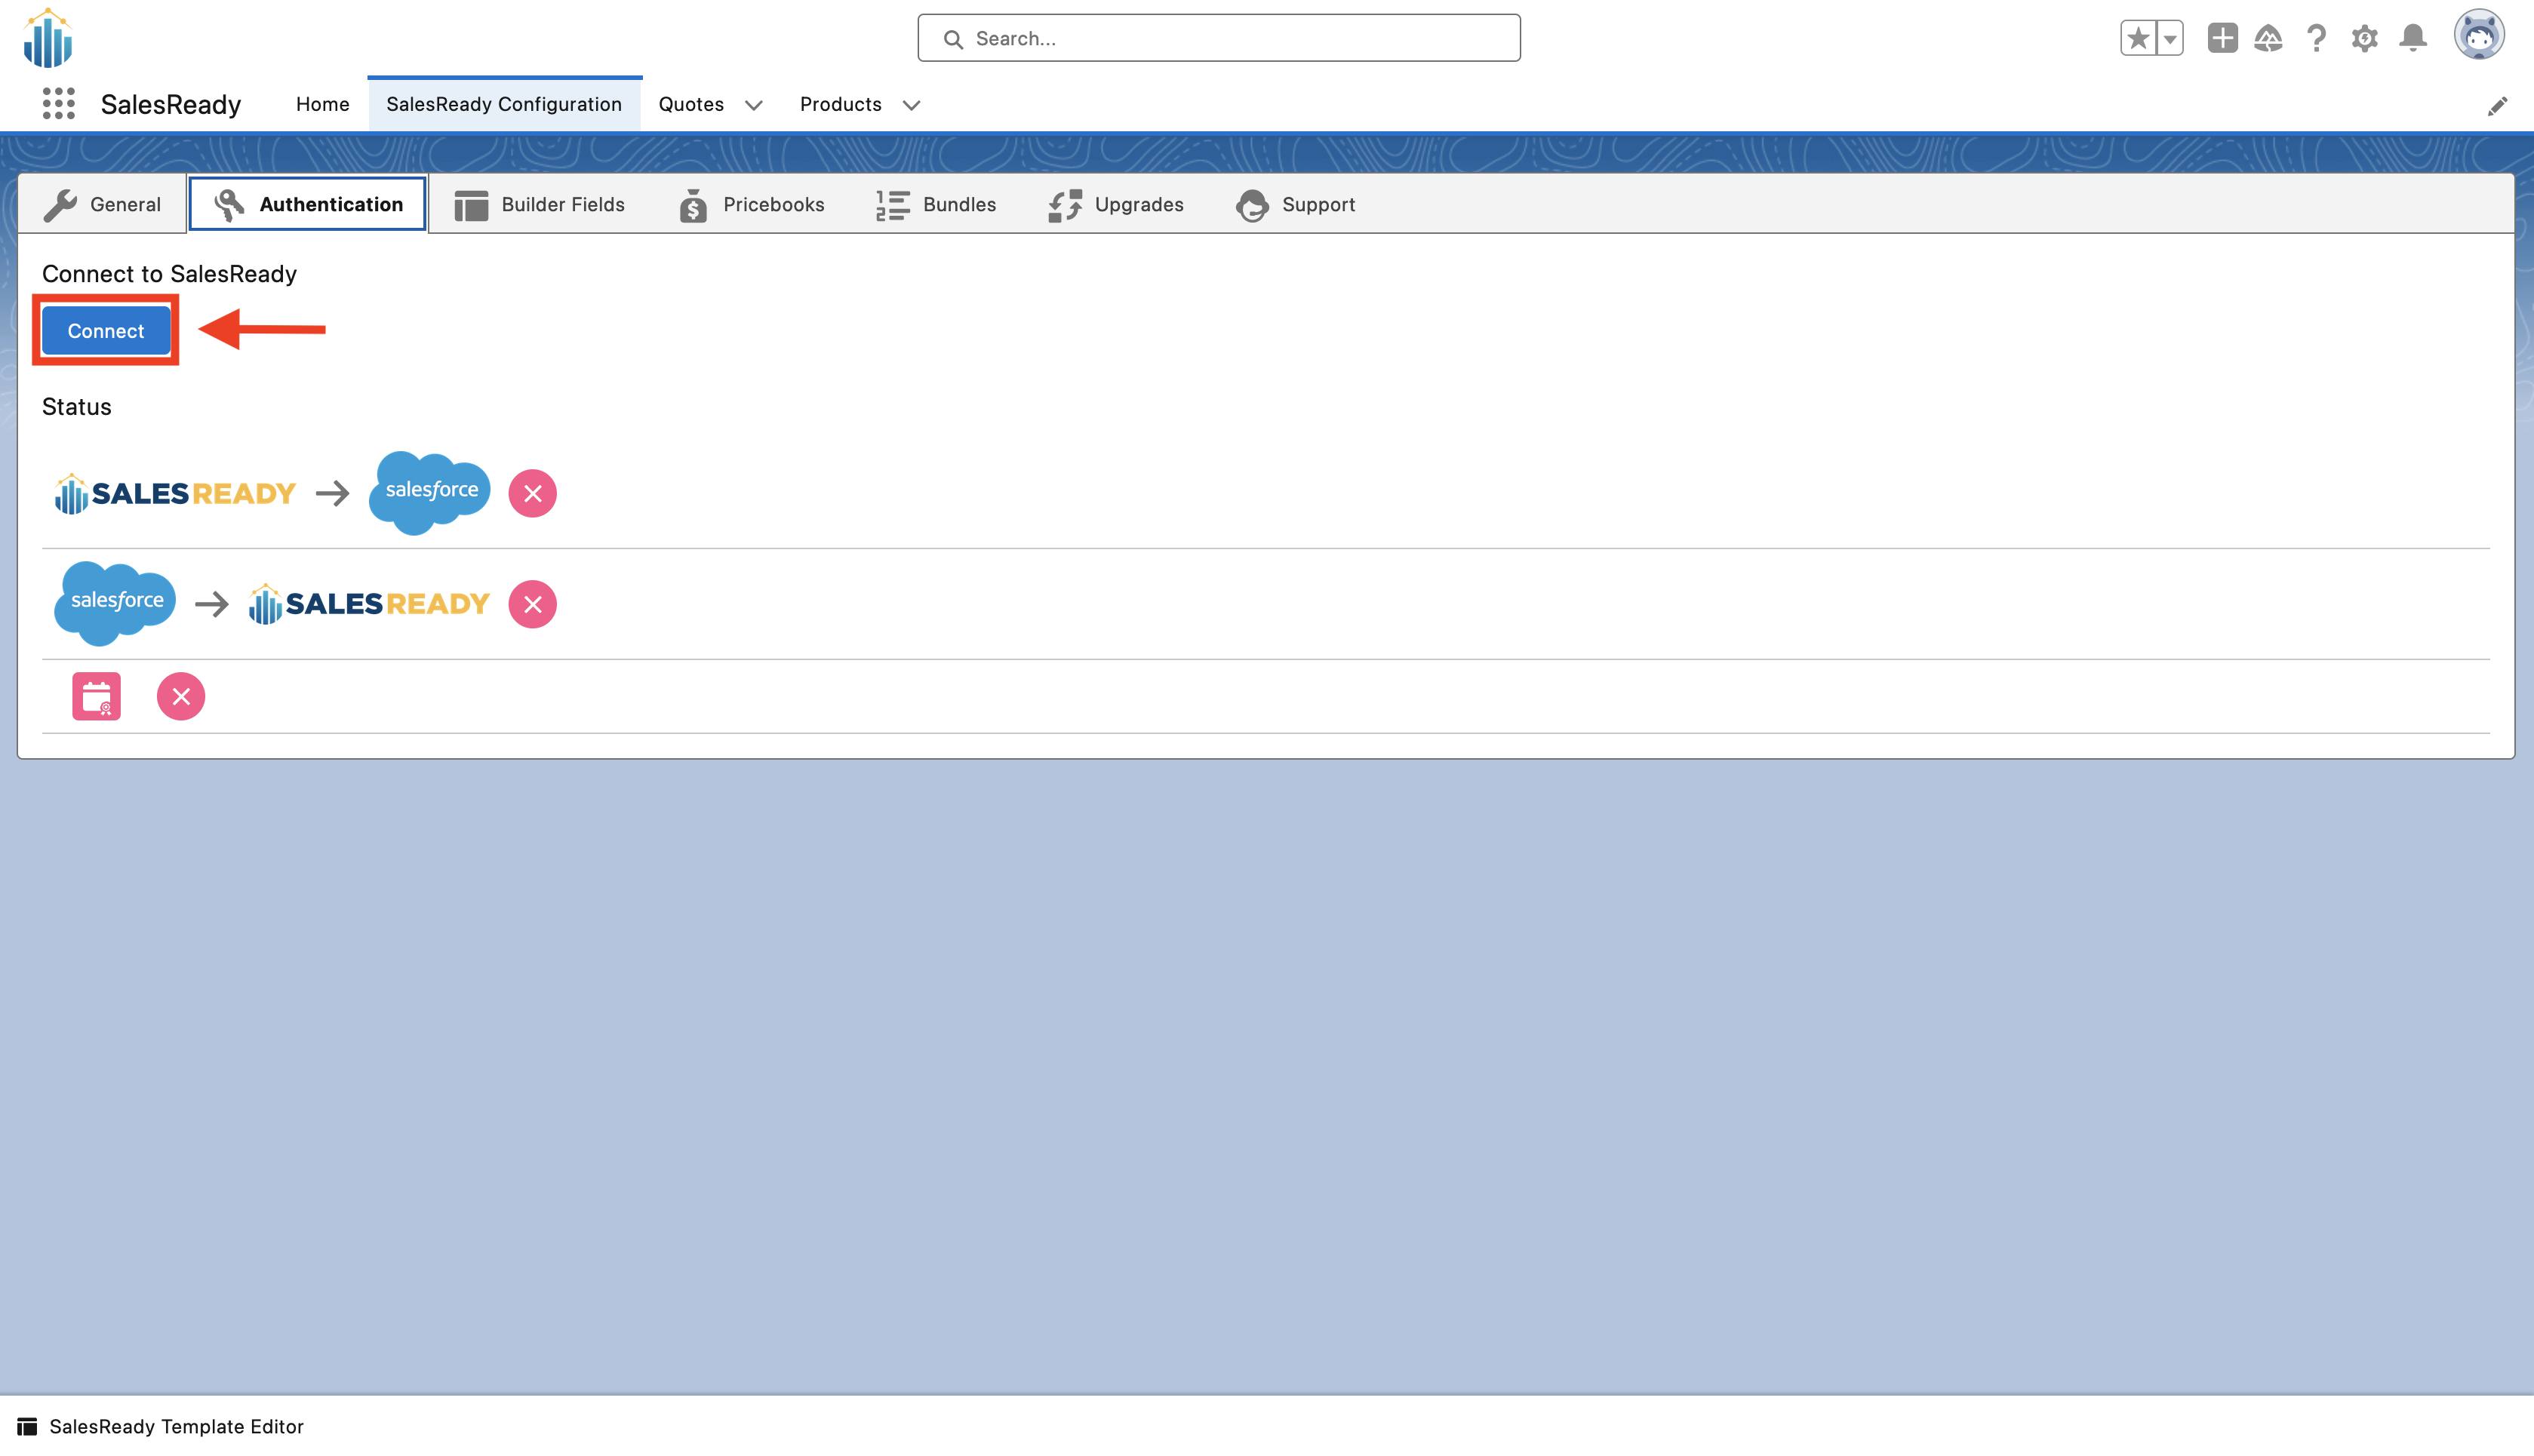Open the user avatar profile menu
The height and width of the screenshot is (1456, 2534).
coord(2478,36)
